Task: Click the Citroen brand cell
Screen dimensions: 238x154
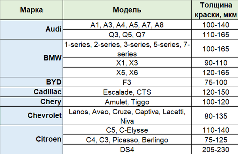Action: point(31,139)
